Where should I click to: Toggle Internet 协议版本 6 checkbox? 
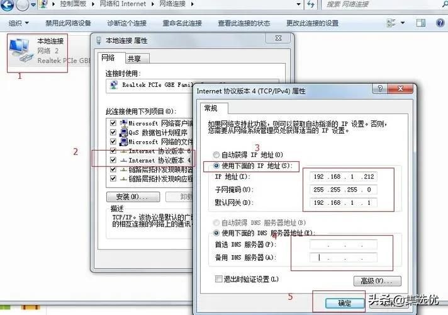pyautogui.click(x=113, y=151)
